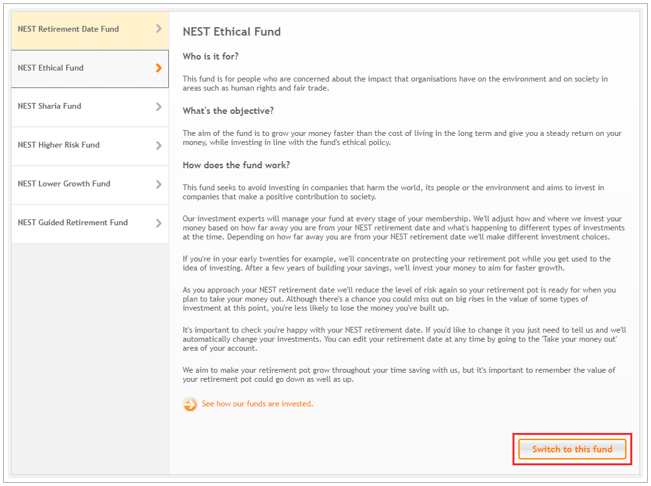Click the chevron beside NEST Higher Risk Fund
Screen dimensions: 651x486
(x=159, y=145)
